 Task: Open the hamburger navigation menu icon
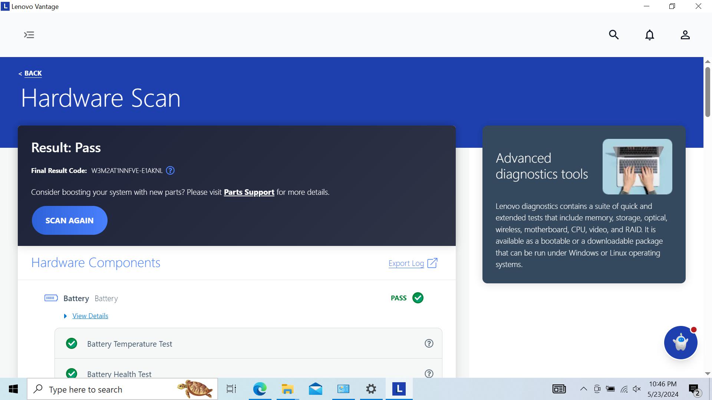point(29,35)
